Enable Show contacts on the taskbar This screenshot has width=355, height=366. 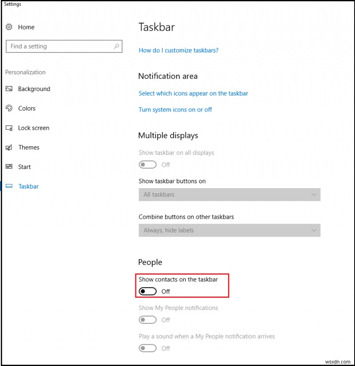[x=147, y=291]
